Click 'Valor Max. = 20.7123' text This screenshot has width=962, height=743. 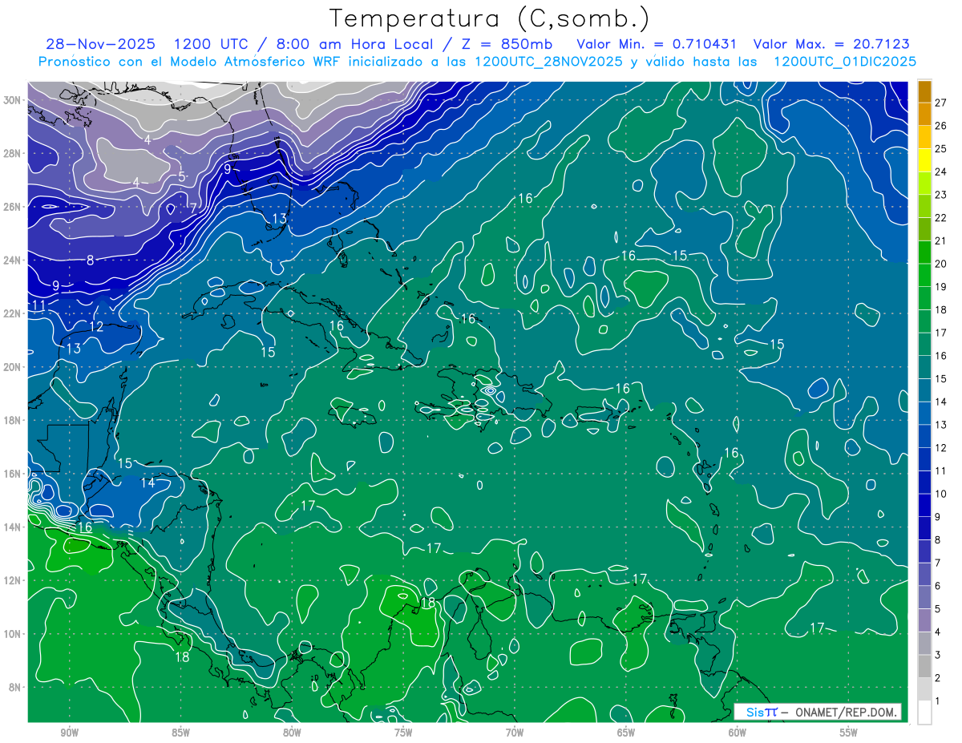pos(832,44)
